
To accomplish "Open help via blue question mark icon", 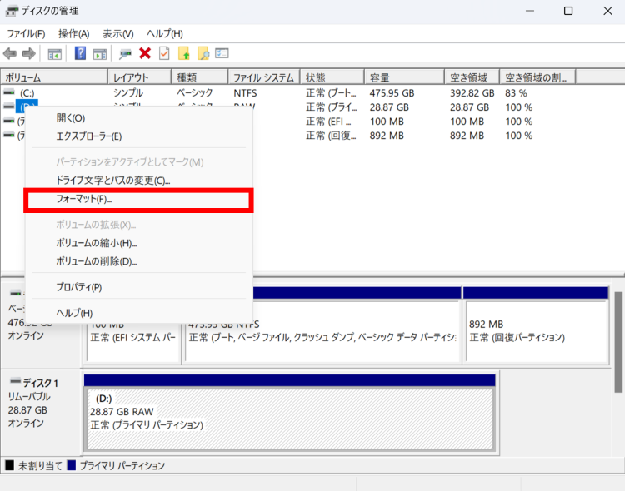I will [x=80, y=53].
